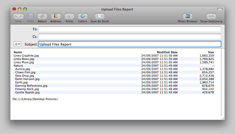The width and height of the screenshot is (235, 134).
Task: Open the Chat toolbar icon
Action: 31,16
